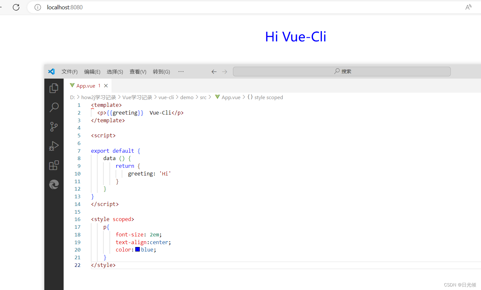
Task: Click the Hi Vue-Cli page heading
Action: pos(296,37)
